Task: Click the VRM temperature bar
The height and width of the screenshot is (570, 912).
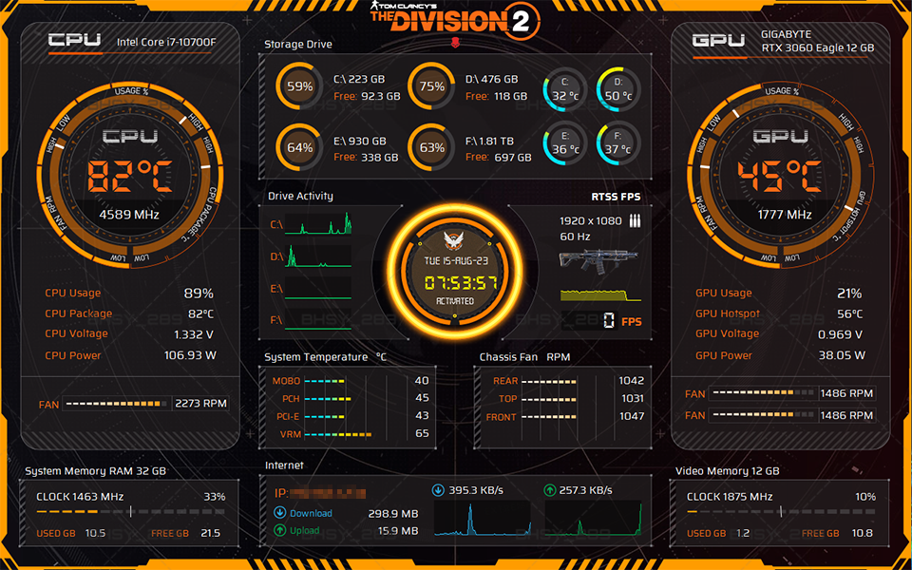Action: tap(338, 434)
